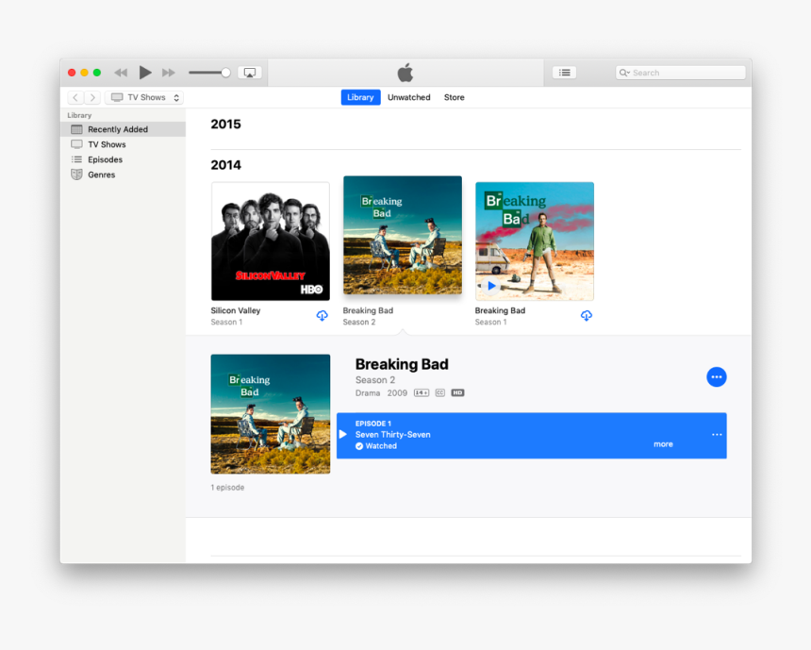This screenshot has width=811, height=650.
Task: Play Breaking Bad Season 1 with artwork play button
Action: [x=490, y=286]
